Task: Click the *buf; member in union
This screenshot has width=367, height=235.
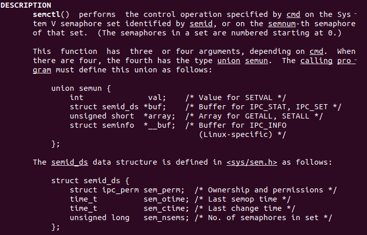Action: click(155, 107)
